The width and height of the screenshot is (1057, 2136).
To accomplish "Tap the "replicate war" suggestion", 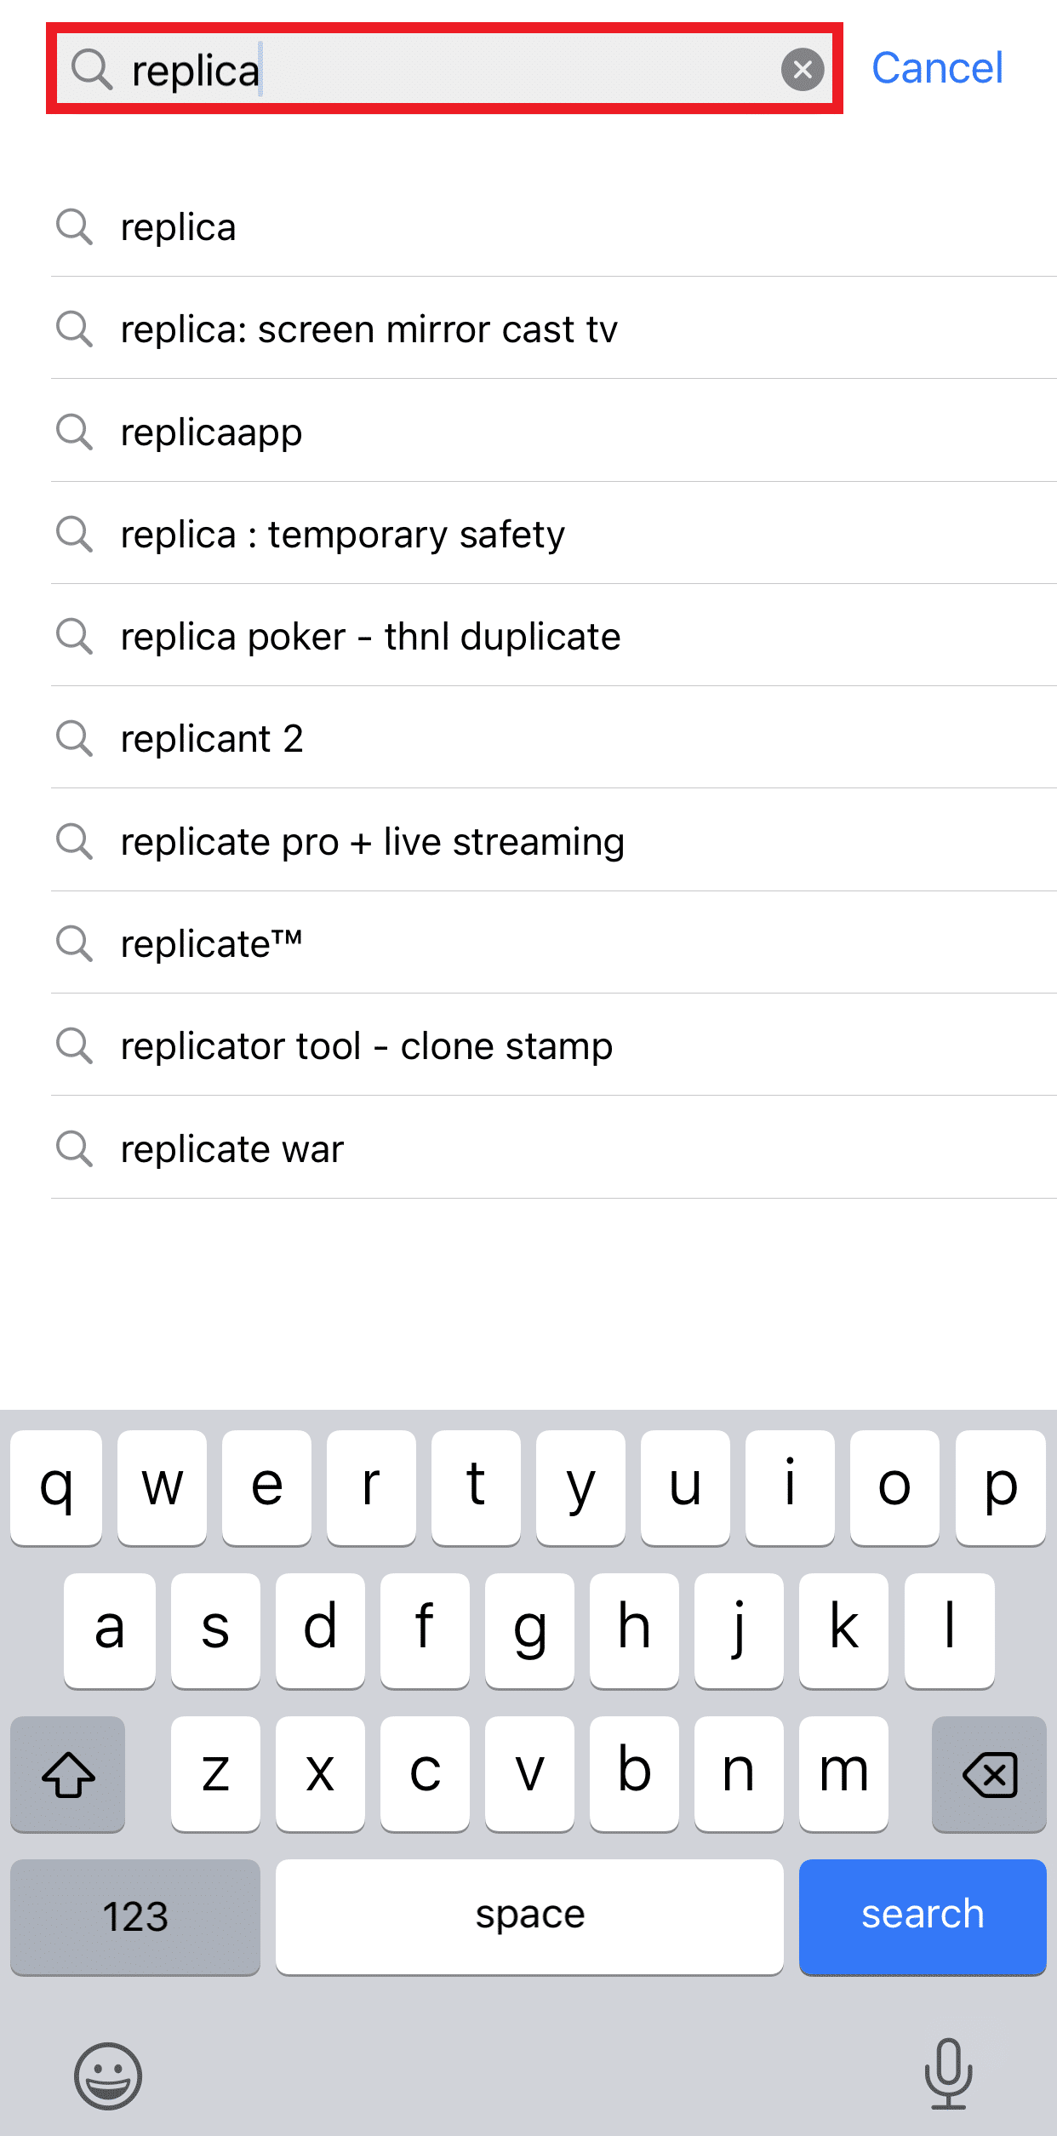I will (x=232, y=1149).
